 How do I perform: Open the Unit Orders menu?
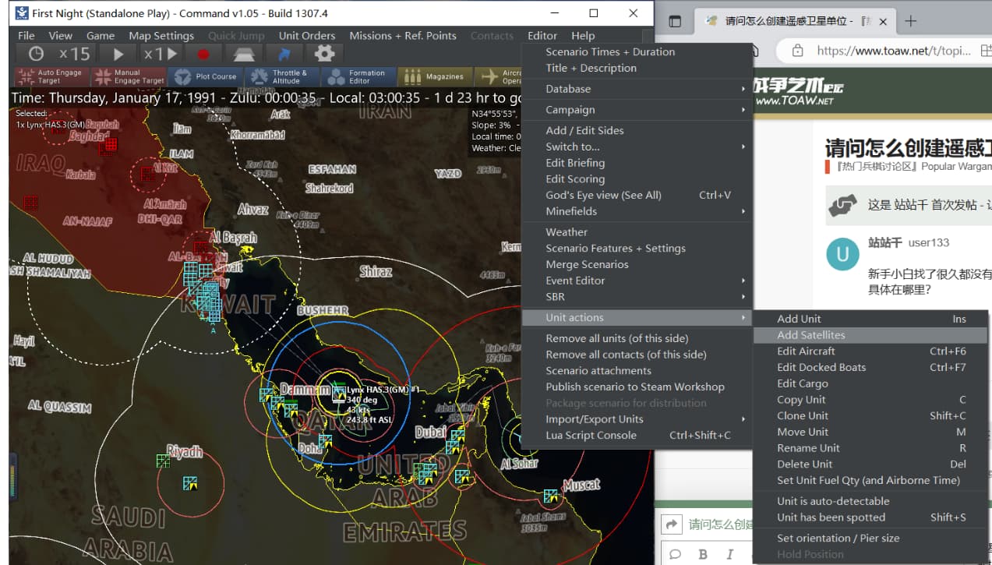(307, 35)
